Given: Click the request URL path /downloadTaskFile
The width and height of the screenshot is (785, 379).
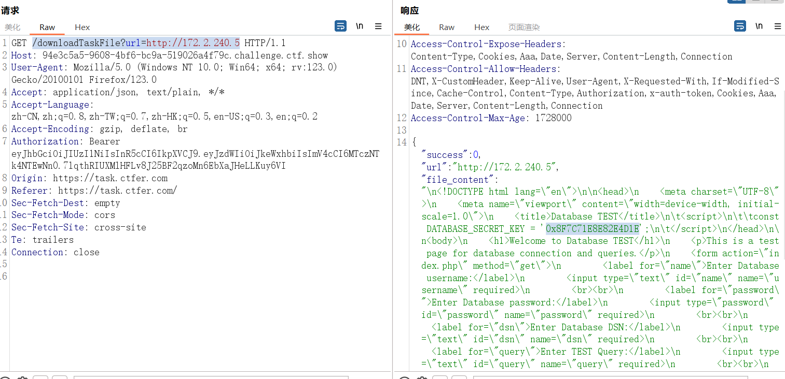Looking at the screenshot, I should point(78,43).
